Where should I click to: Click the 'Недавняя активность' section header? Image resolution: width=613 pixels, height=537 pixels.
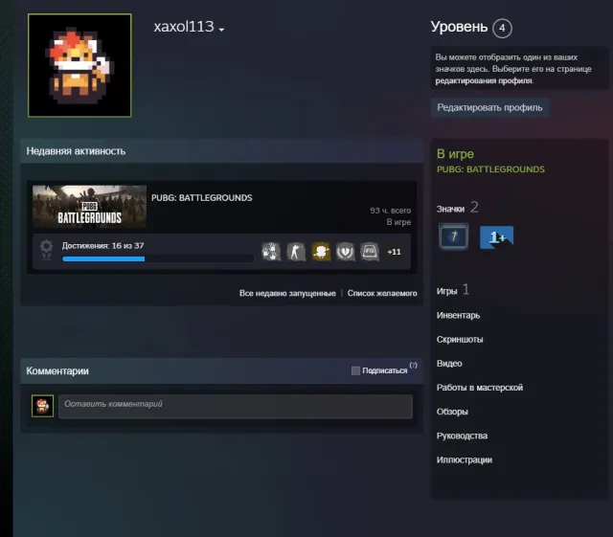[x=222, y=151]
